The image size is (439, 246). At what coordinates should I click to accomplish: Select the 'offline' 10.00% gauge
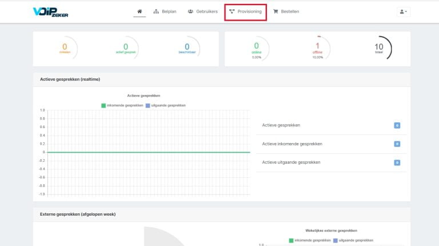tap(317, 48)
